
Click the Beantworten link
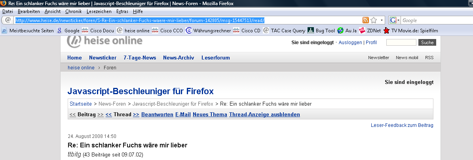pos(157,114)
